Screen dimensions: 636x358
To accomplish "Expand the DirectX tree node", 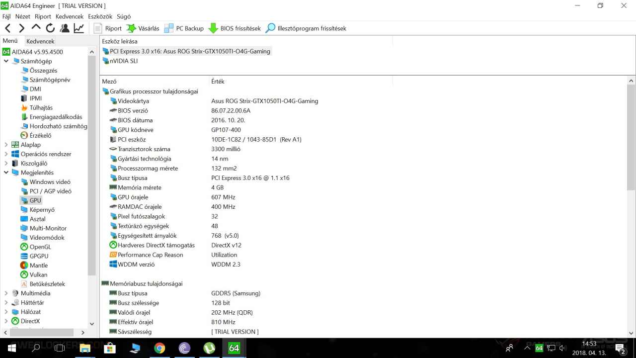I will point(6,321).
